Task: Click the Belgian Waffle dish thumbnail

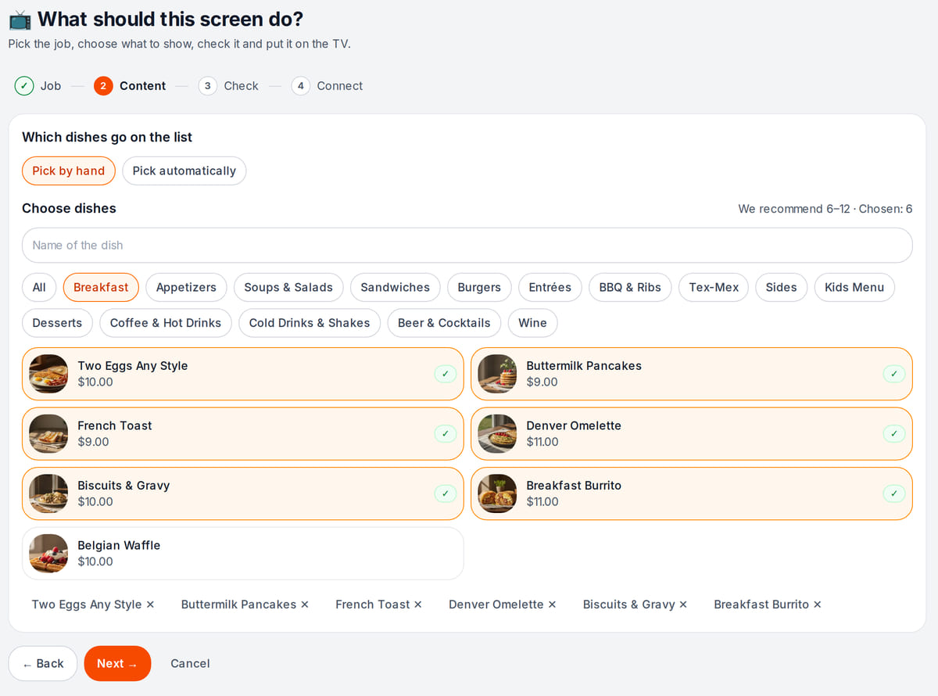Action: (x=48, y=554)
